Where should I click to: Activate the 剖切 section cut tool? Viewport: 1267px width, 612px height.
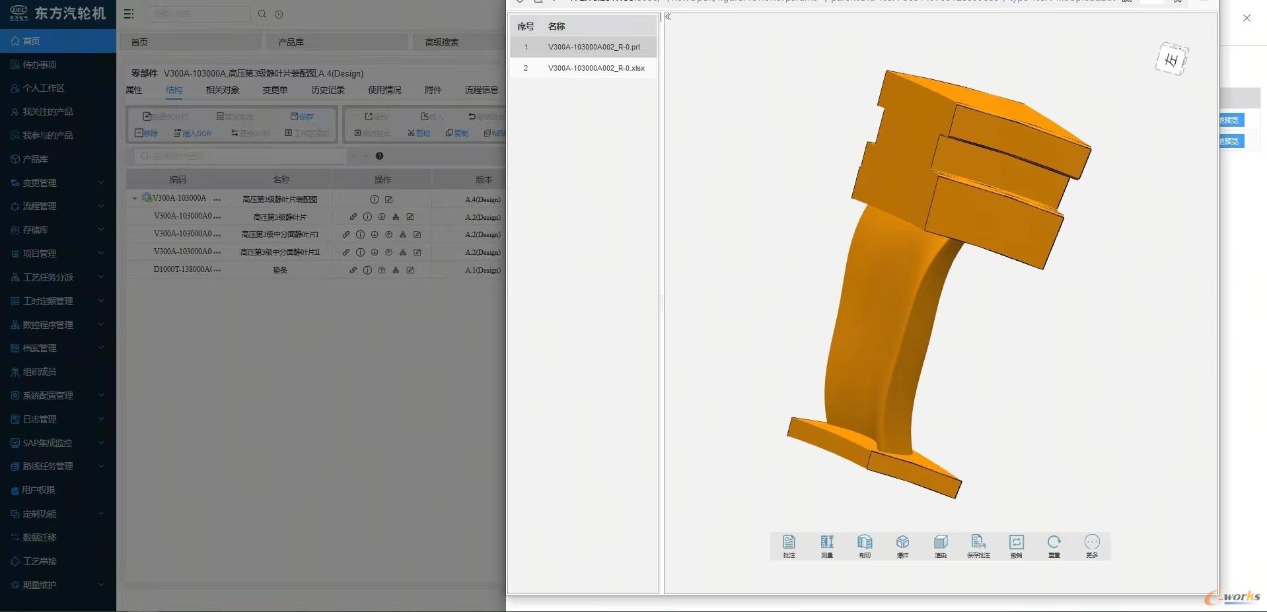click(865, 546)
